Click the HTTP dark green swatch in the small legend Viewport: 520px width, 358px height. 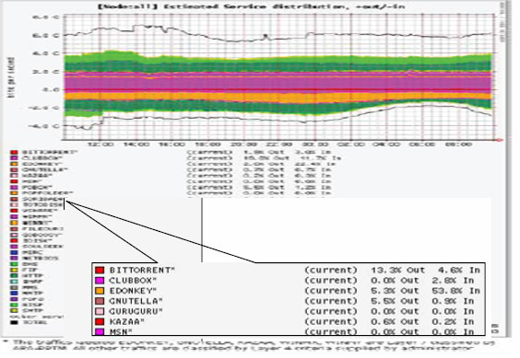14,275
